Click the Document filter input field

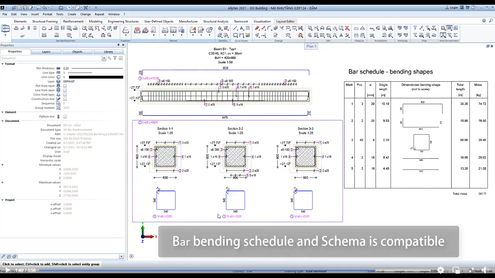point(51,58)
